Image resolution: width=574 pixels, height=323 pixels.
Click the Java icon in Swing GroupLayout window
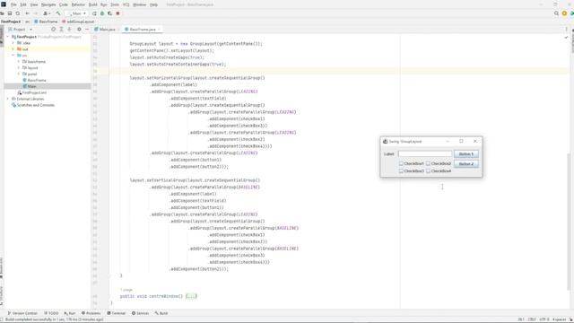(x=385, y=142)
